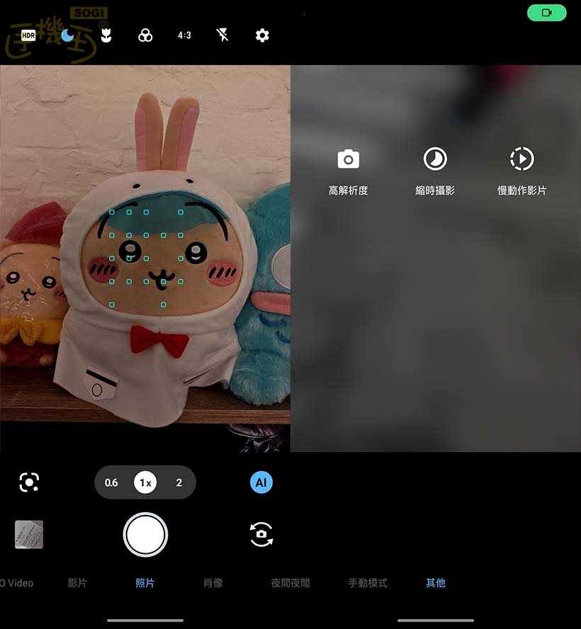Change the 4:3 aspect ratio setting
This screenshot has height=629, width=581.
tap(184, 35)
